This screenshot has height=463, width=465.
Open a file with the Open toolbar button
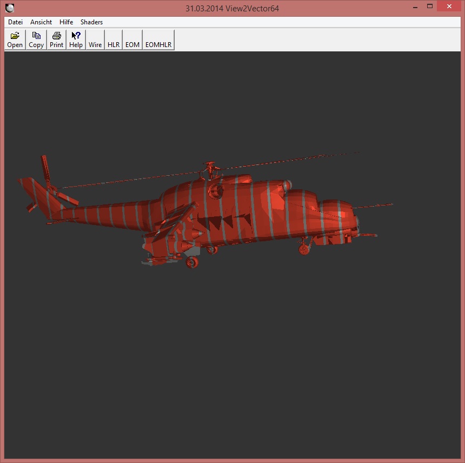pyautogui.click(x=15, y=39)
